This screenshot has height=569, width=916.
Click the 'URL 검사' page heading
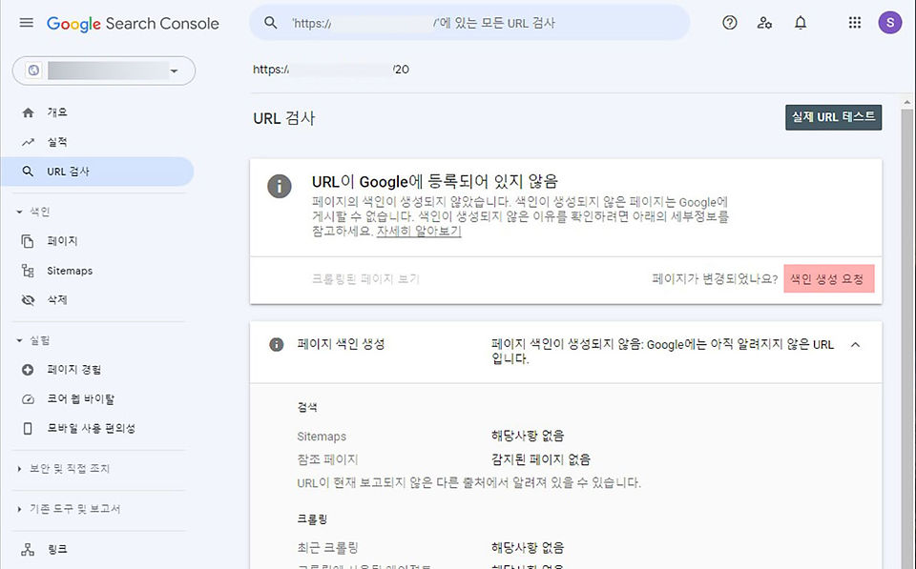coord(284,118)
